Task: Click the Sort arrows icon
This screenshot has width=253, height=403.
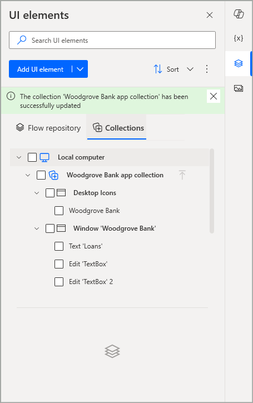Action: (x=158, y=69)
